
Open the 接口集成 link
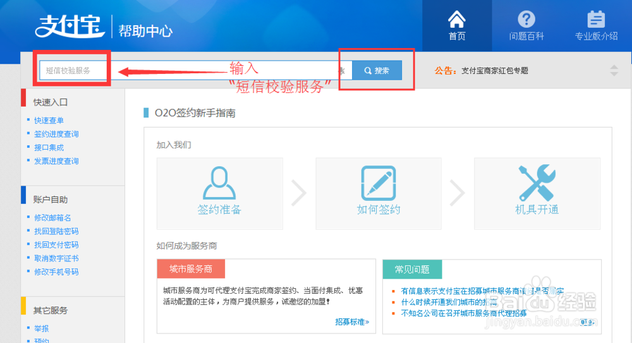49,148
